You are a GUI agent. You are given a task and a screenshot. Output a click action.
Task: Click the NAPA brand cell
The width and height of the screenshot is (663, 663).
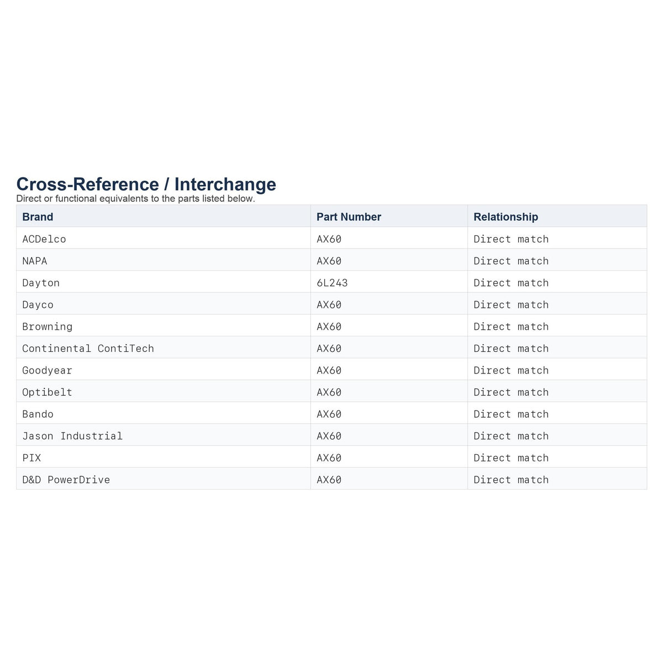164,261
